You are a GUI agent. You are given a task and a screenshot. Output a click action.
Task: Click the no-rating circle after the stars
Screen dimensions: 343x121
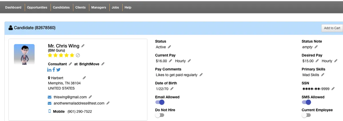click(x=78, y=55)
